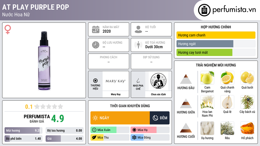Click the Hương cam chanh accord bar
The width and height of the screenshot is (260, 146).
pyautogui.click(x=216, y=35)
